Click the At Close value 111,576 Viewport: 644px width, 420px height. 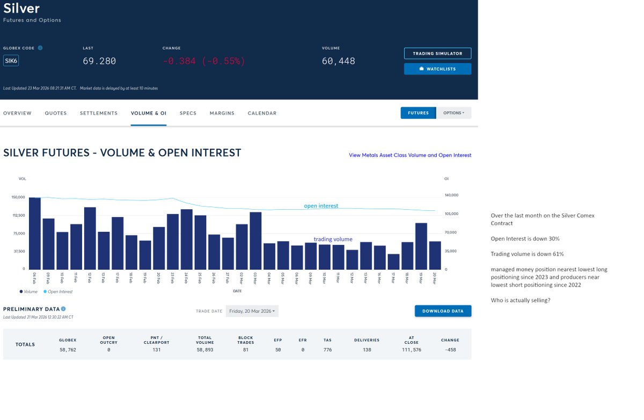411,350
